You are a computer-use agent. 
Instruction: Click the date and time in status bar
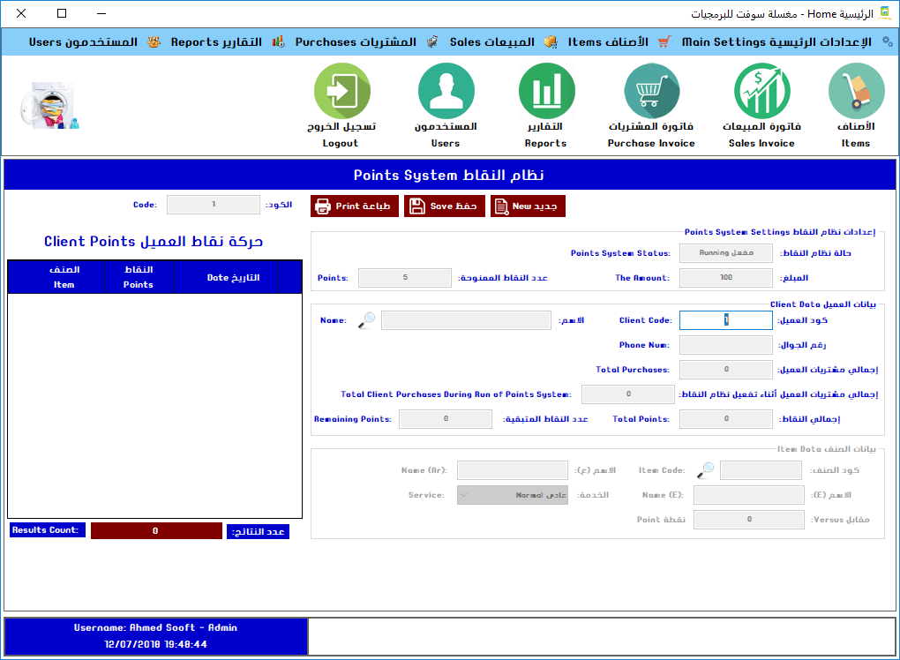tap(155, 644)
